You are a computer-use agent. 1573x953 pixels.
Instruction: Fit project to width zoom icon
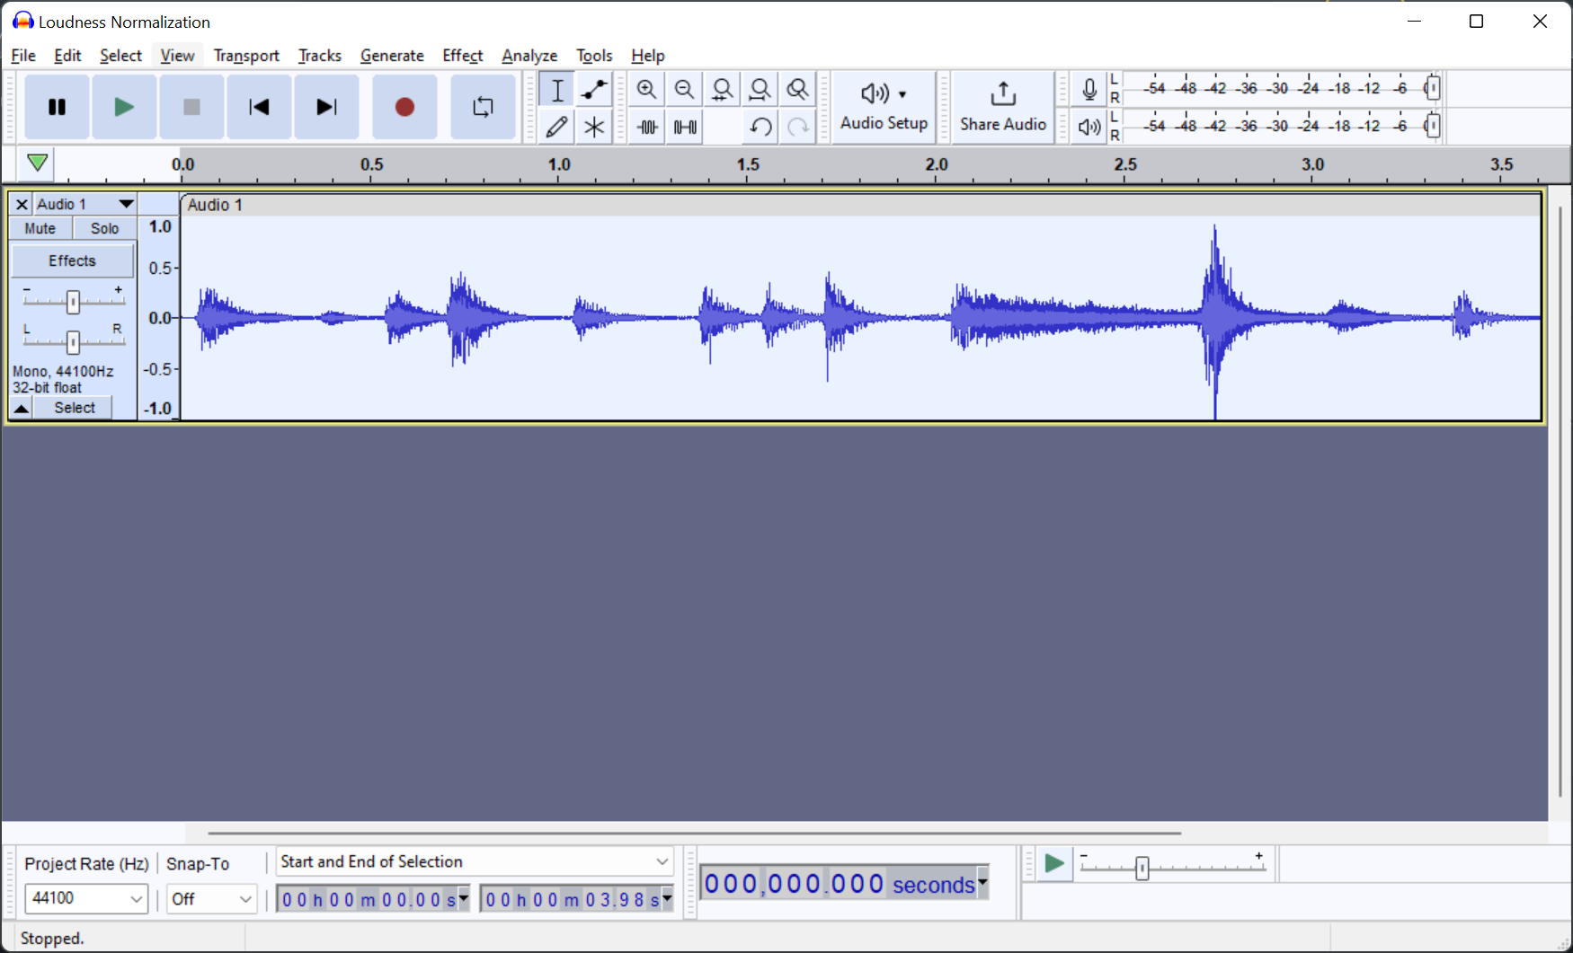(760, 90)
